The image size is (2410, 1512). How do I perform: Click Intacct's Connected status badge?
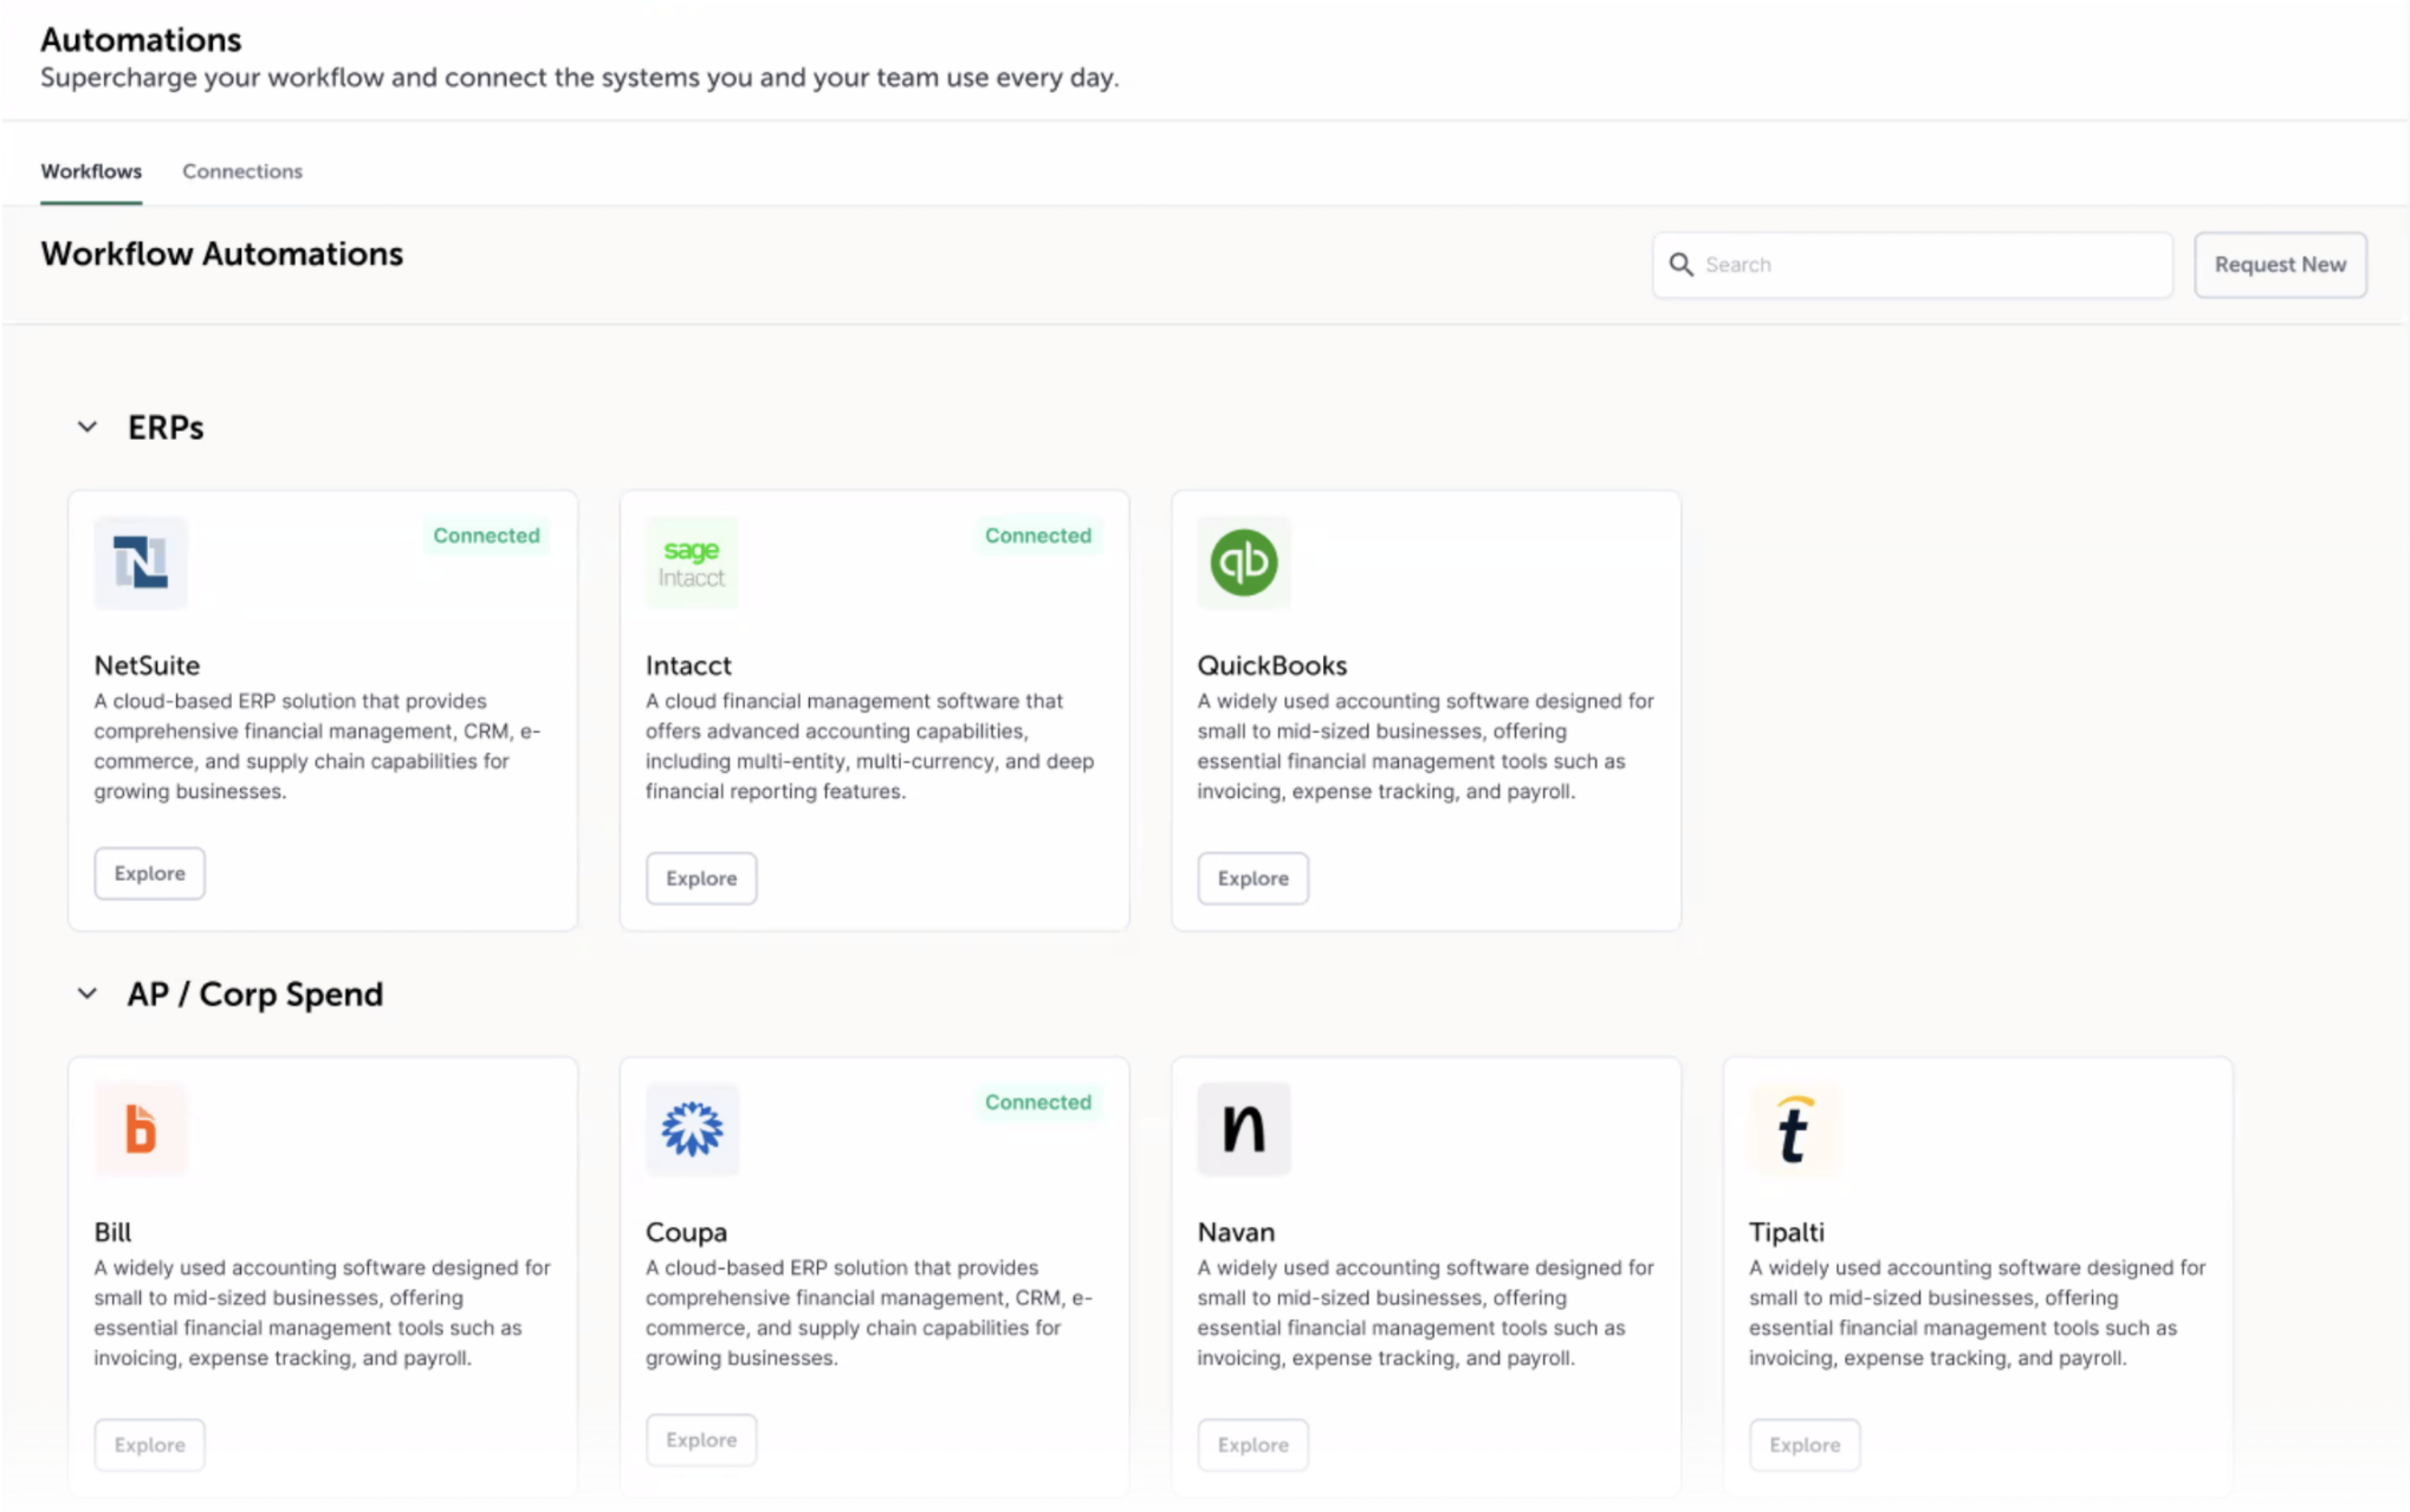[x=1038, y=536]
